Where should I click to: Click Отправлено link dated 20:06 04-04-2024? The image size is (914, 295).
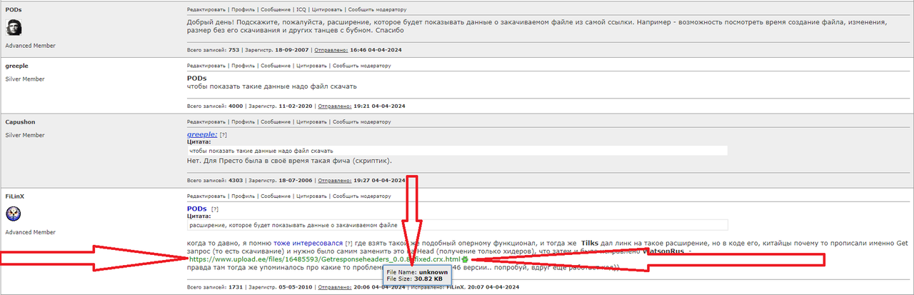click(x=336, y=286)
